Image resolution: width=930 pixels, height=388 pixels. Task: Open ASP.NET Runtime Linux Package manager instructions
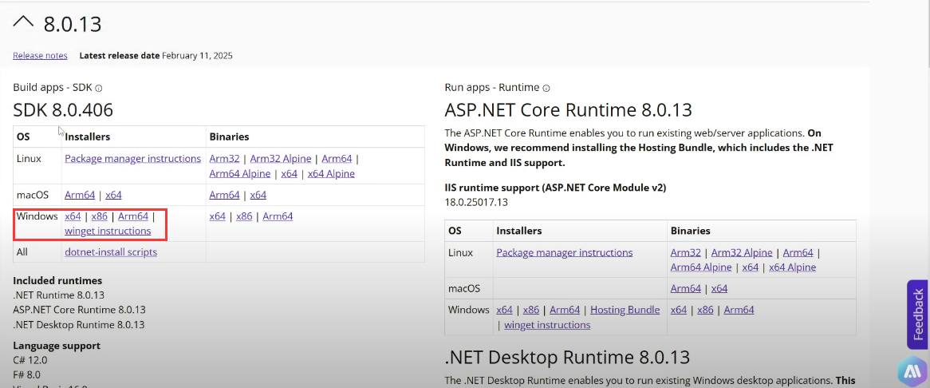[565, 252]
